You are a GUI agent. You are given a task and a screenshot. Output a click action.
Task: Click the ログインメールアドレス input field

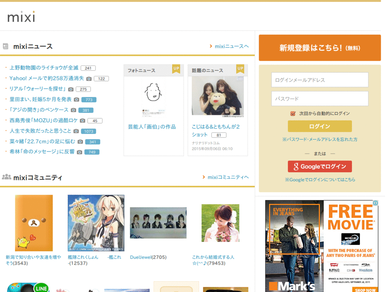pyautogui.click(x=320, y=80)
